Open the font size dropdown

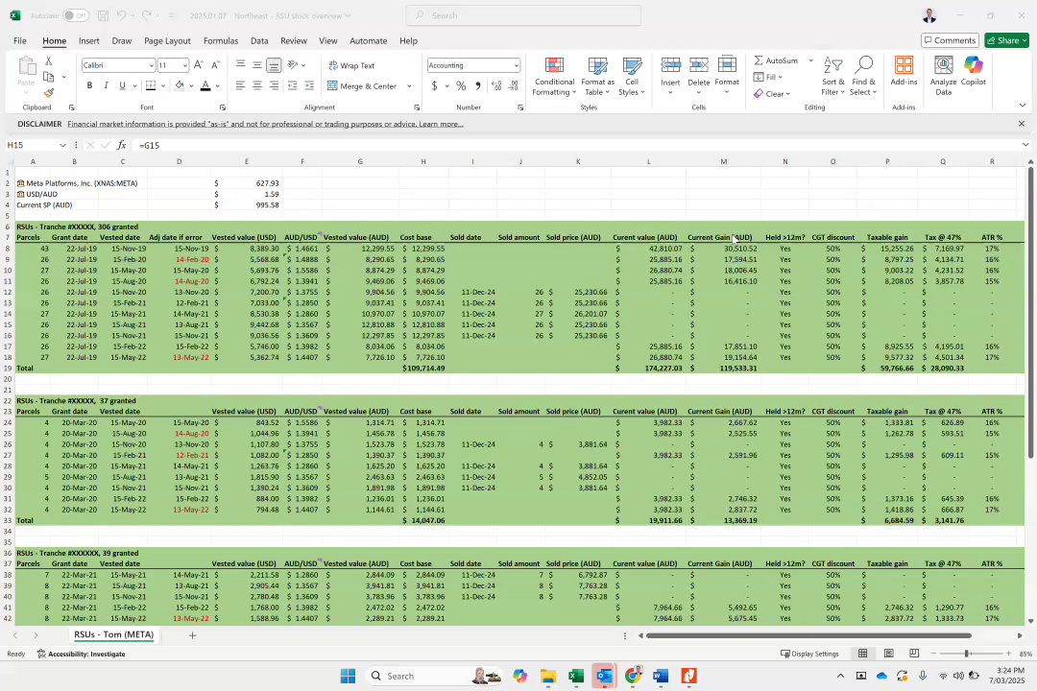(x=184, y=65)
